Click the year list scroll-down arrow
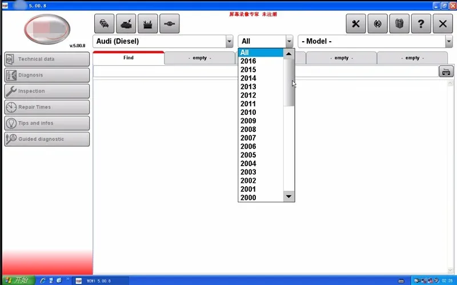 tap(288, 196)
